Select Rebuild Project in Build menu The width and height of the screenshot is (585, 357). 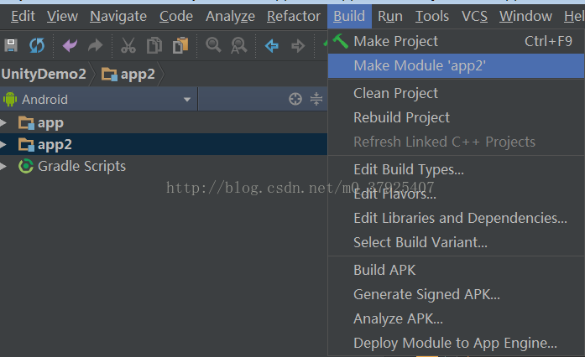456,117
